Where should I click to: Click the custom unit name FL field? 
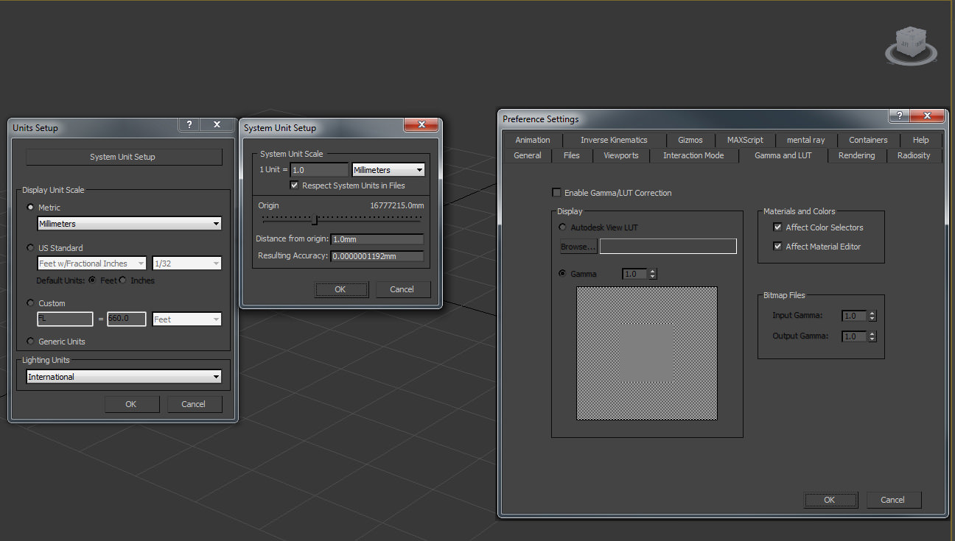click(x=65, y=319)
